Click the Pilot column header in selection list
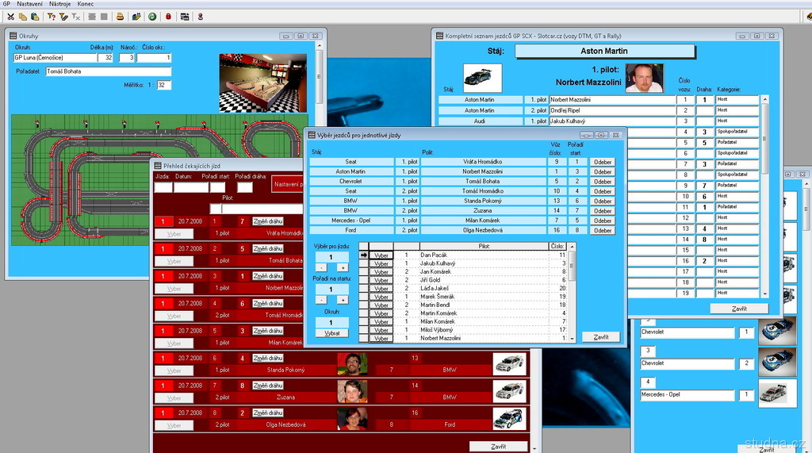The height and width of the screenshot is (453, 812). [x=484, y=246]
